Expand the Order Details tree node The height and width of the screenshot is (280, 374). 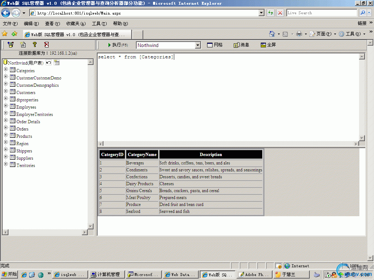tap(6, 120)
